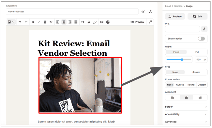
Task: Click the redo arrow icon
Action: (26, 22)
